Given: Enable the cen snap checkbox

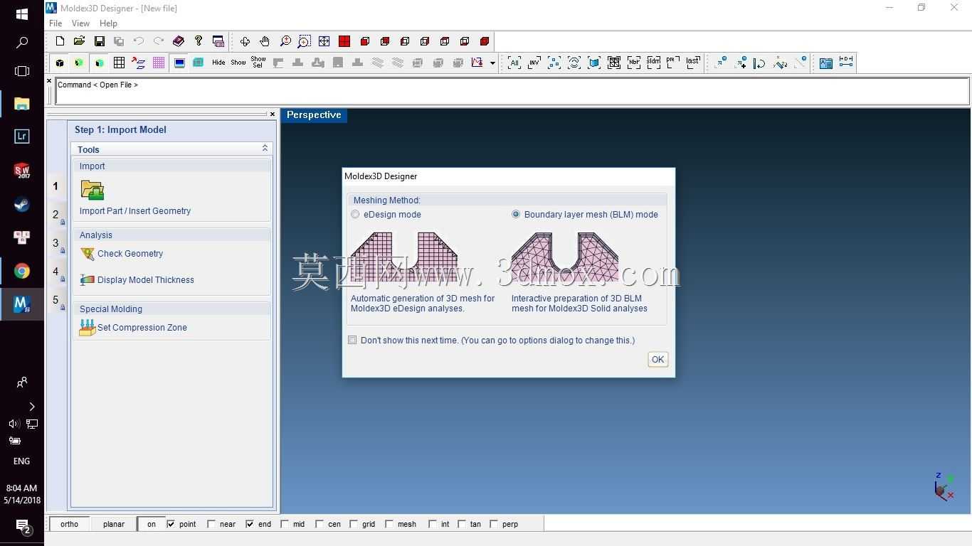Looking at the screenshot, I should point(319,524).
